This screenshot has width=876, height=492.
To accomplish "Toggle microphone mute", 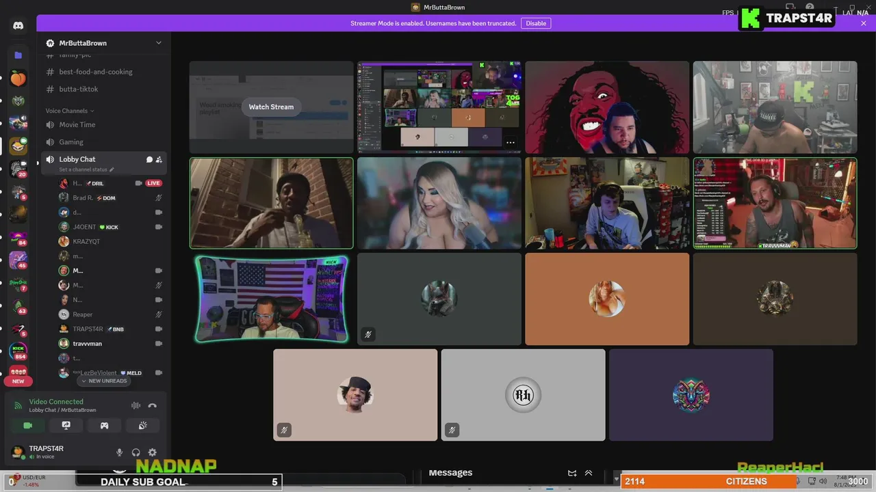I will [119, 452].
